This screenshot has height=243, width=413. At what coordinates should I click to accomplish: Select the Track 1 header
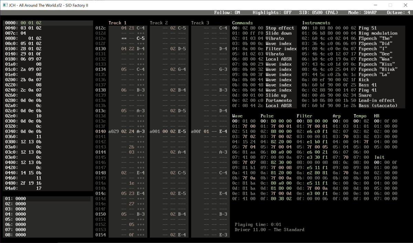coord(117,23)
